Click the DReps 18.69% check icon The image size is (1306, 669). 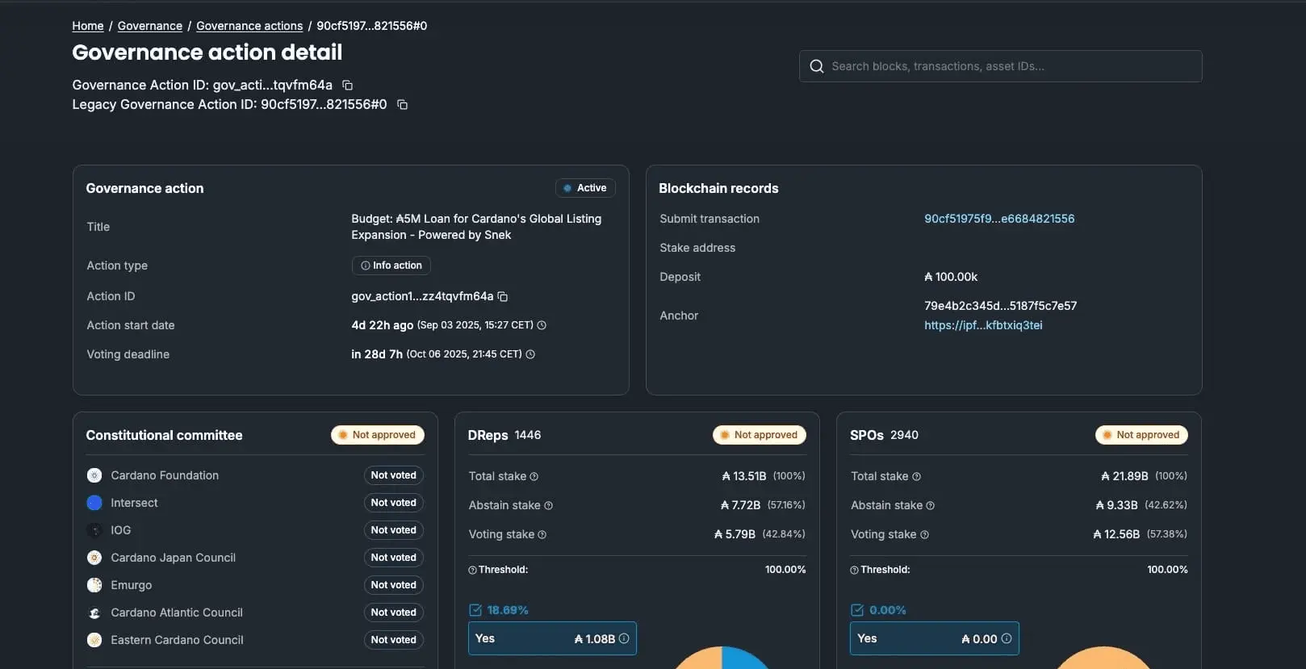coord(475,610)
